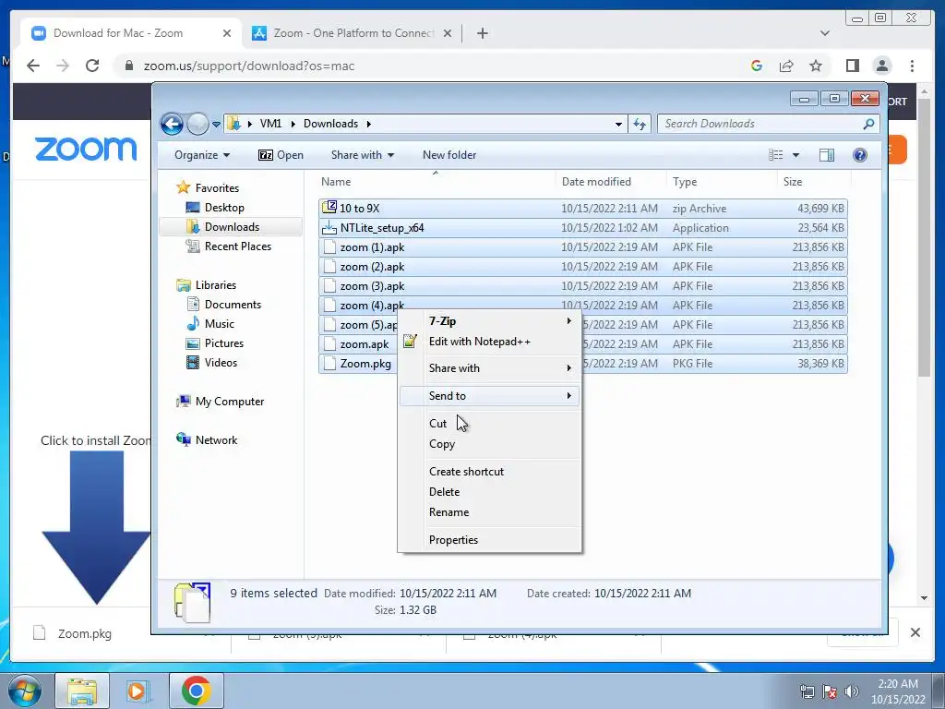Screen dimensions: 945x709
Task: Open the view options dropdown arrow
Action: (x=795, y=155)
